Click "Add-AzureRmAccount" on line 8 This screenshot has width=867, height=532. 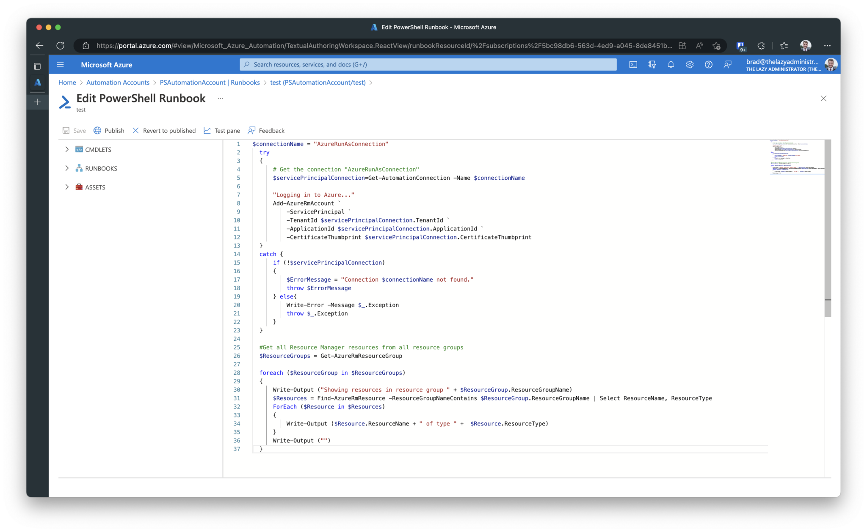point(304,203)
